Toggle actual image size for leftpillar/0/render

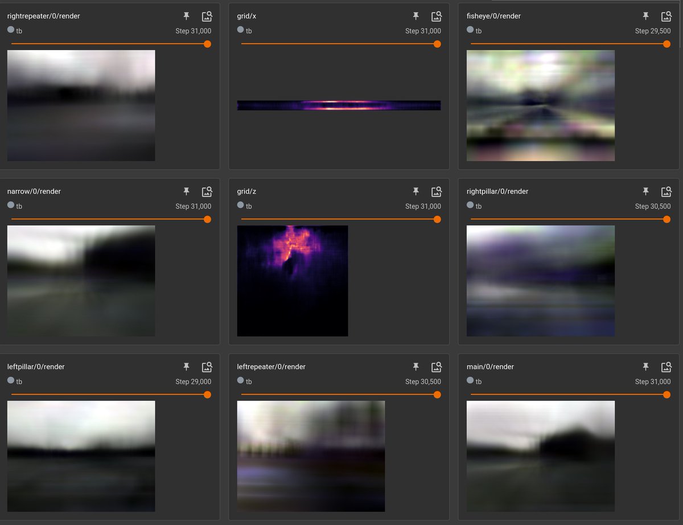(207, 367)
